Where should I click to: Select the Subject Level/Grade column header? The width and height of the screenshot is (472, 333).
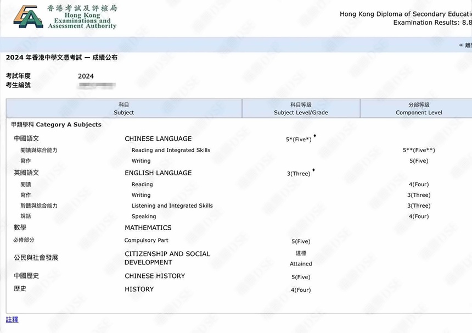coord(301,108)
